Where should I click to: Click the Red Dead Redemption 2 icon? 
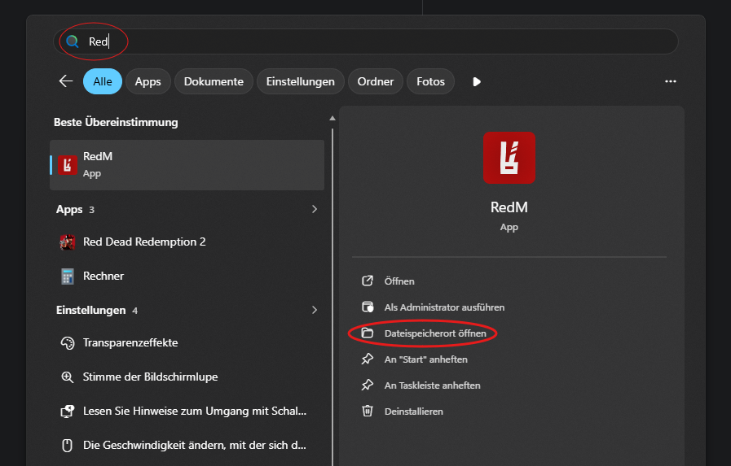pyautogui.click(x=67, y=242)
